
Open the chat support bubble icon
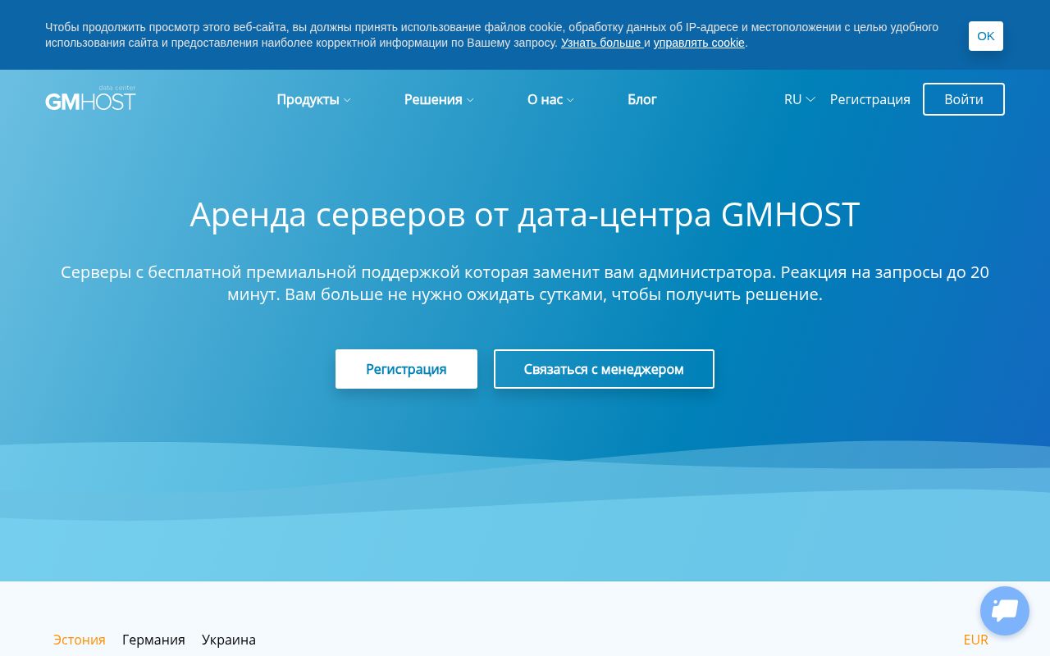click(1005, 611)
